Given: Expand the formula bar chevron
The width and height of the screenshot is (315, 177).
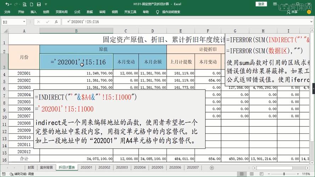Looking at the screenshot, I should [311, 22].
